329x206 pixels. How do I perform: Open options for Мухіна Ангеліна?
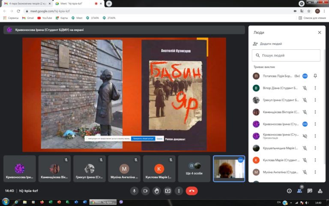click(x=315, y=172)
